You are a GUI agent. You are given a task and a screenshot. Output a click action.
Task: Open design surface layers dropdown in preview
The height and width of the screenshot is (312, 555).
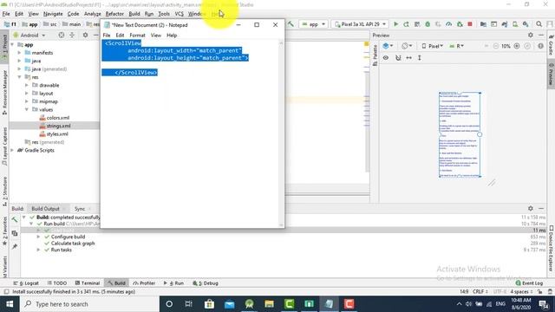pyautogui.click(x=388, y=46)
